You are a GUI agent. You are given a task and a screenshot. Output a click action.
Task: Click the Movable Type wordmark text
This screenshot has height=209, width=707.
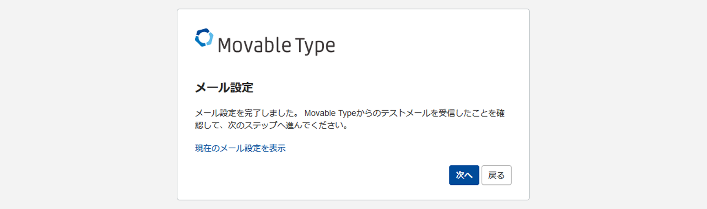[276, 45]
